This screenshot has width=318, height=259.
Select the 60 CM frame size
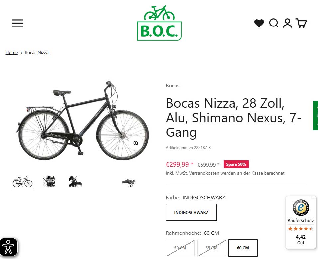243,248
